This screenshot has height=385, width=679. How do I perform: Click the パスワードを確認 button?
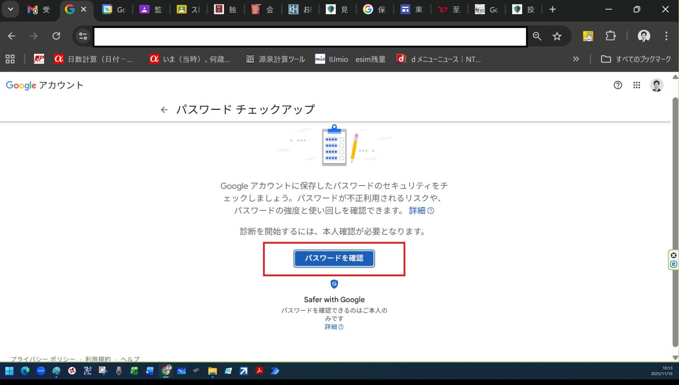pos(334,258)
